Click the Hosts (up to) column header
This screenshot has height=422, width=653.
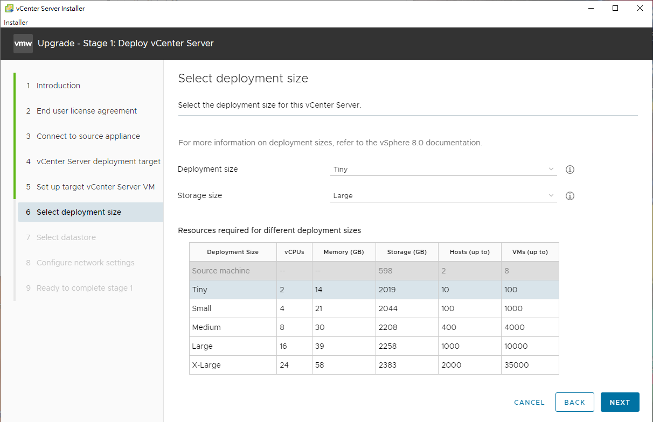point(470,252)
